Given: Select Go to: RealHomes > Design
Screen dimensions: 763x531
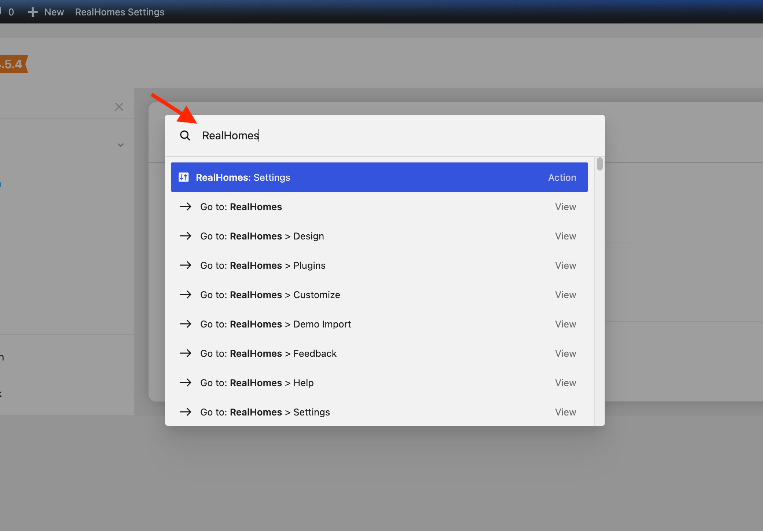Looking at the screenshot, I should [x=379, y=236].
